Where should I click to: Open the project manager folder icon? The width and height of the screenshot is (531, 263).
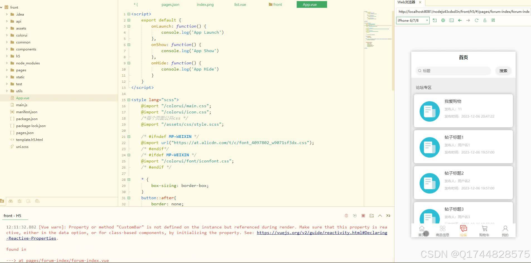[2, 201]
